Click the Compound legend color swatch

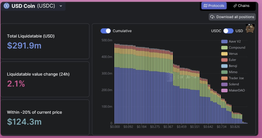click(x=224, y=48)
